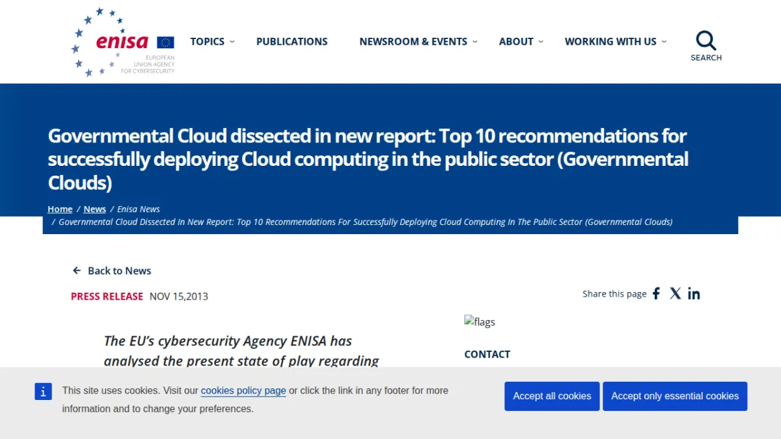Click the flags image placeholder
781x439 pixels.
480,321
